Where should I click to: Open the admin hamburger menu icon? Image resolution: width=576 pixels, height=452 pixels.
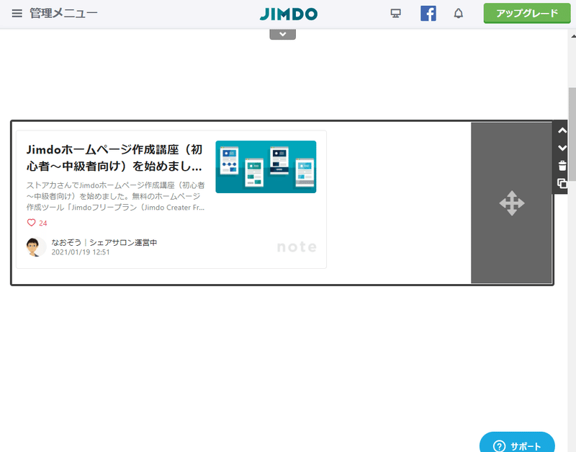click(x=17, y=12)
